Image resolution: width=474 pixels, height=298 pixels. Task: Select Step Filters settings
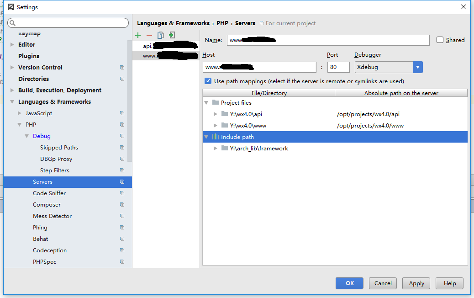(x=55, y=170)
